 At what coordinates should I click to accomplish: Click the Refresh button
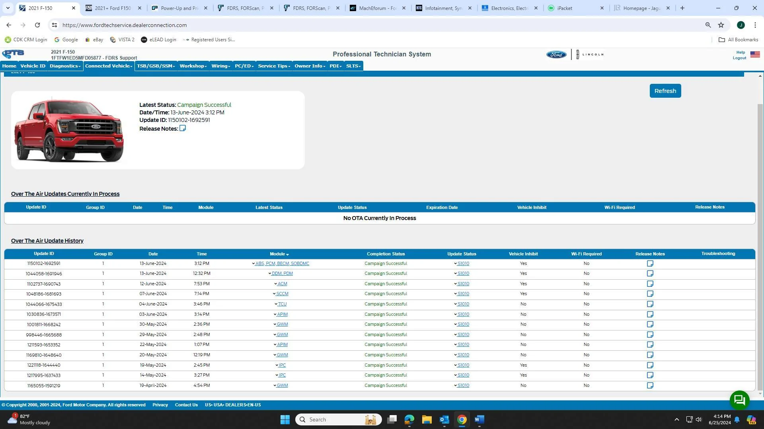665,91
